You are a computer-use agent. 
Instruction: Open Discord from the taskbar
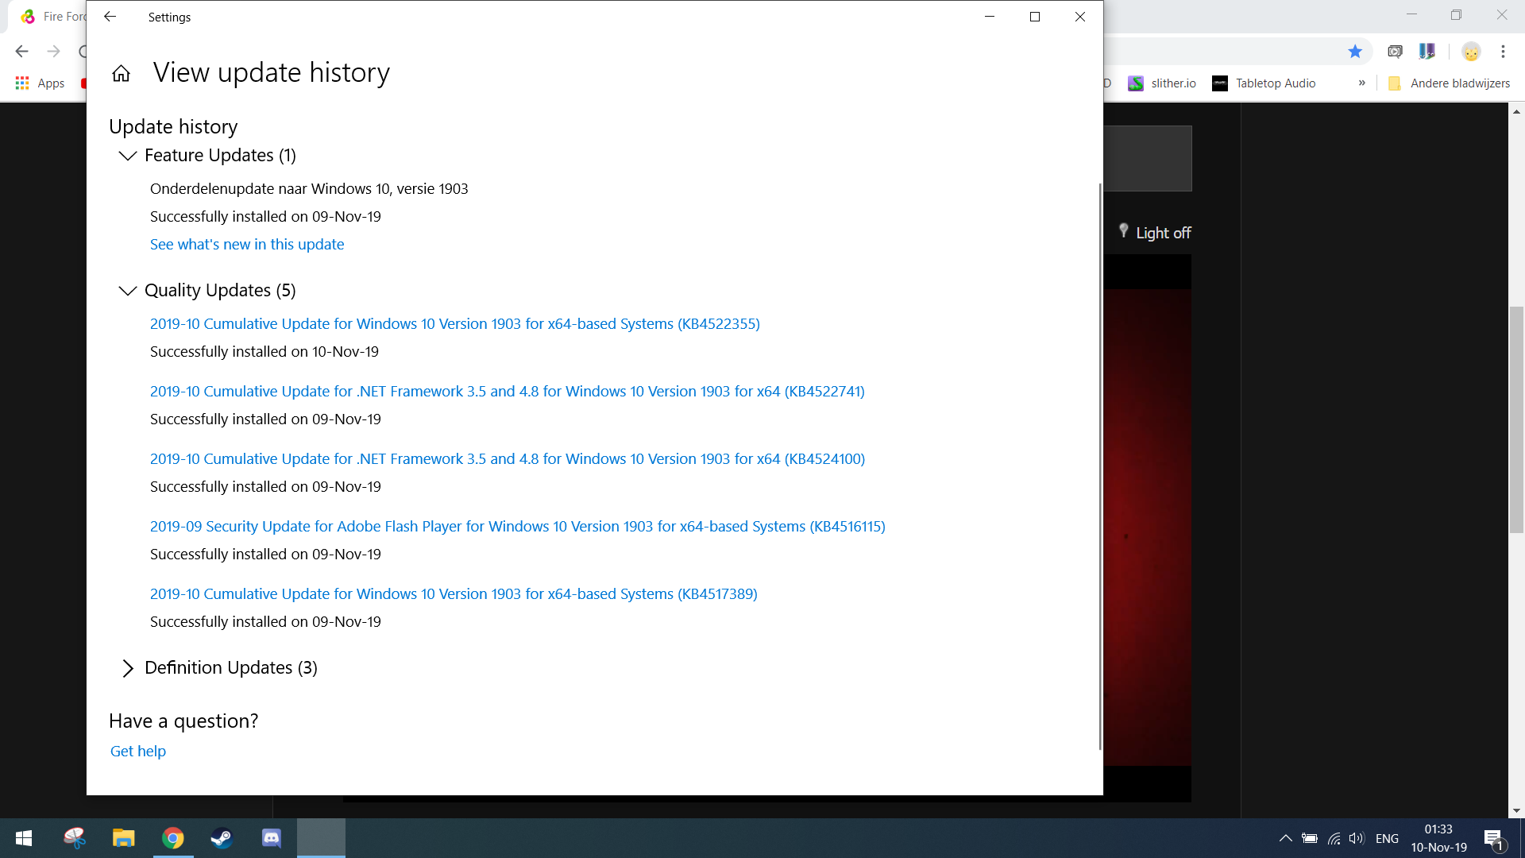(272, 838)
